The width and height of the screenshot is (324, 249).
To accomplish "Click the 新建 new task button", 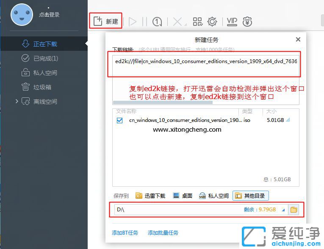I will pos(106,22).
